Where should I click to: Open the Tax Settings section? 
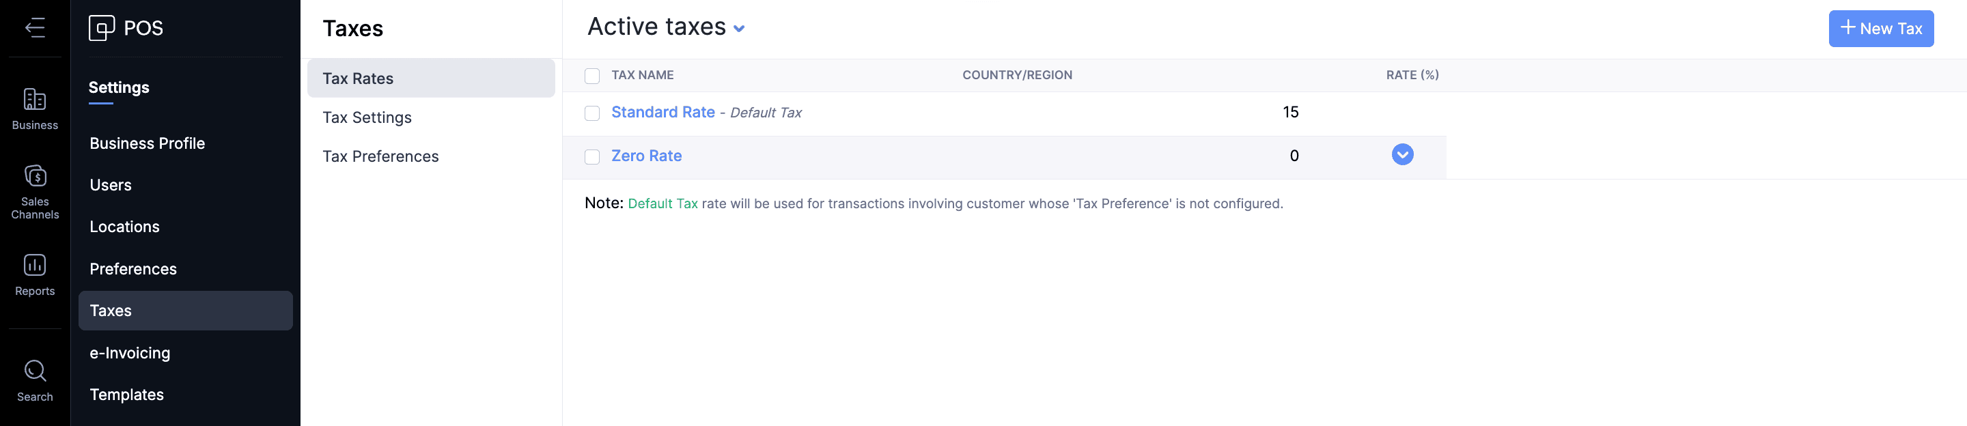(x=367, y=117)
